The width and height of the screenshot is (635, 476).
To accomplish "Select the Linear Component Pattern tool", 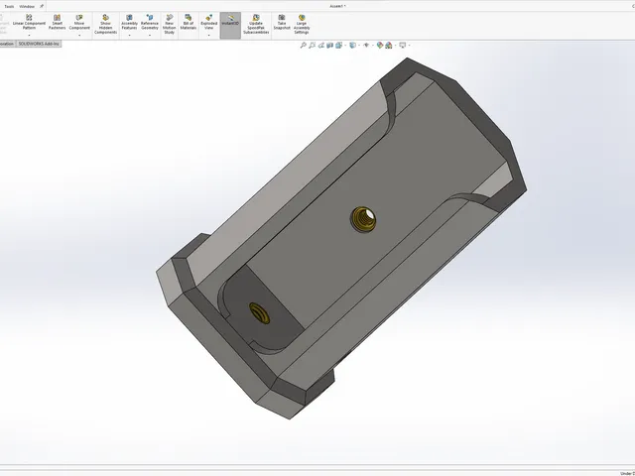I will pos(29,22).
